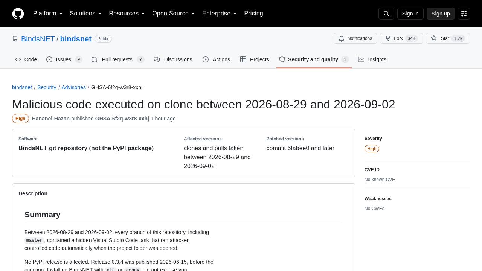Viewport: 482px width, 271px height.
Task: Click the Summary heading
Action: coord(42,215)
